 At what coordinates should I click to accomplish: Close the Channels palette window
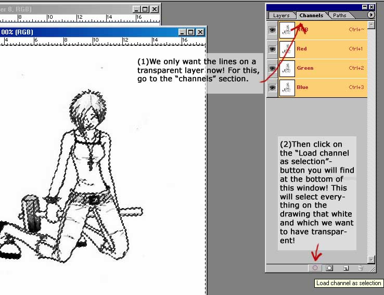[x=372, y=7]
